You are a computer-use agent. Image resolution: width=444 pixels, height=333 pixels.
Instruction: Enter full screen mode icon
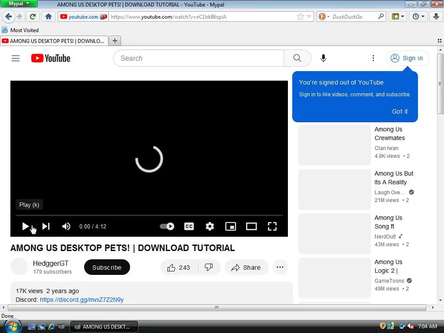coord(272,226)
